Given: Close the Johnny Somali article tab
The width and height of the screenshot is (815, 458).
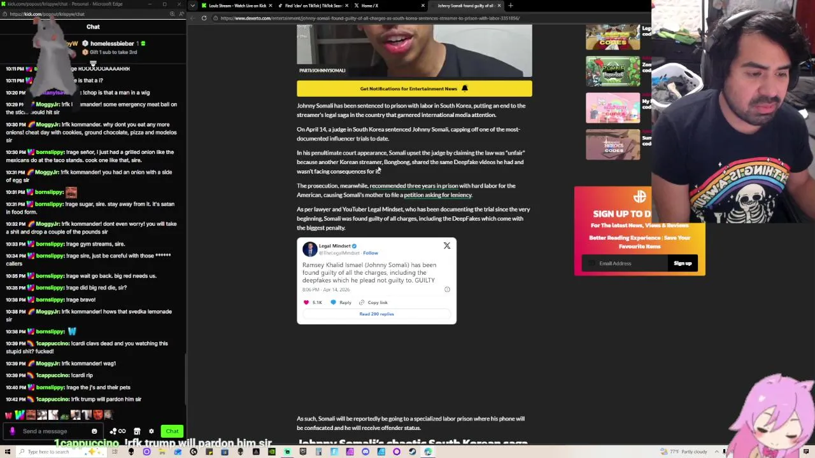Looking at the screenshot, I should pyautogui.click(x=499, y=6).
